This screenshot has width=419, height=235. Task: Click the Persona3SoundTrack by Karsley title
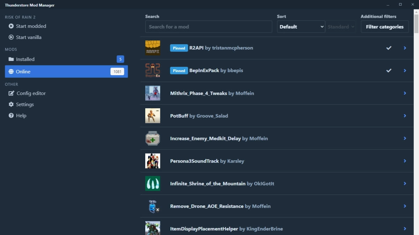pyautogui.click(x=207, y=161)
